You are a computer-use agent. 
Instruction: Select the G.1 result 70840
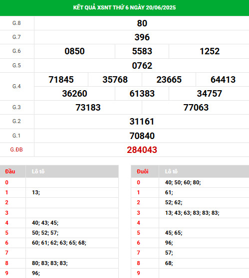point(142,136)
